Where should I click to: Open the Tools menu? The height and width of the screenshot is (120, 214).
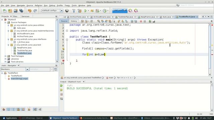pyautogui.click(x=74, y=5)
